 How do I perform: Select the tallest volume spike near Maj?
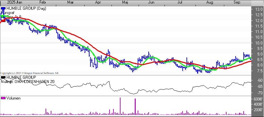(x=120, y=106)
